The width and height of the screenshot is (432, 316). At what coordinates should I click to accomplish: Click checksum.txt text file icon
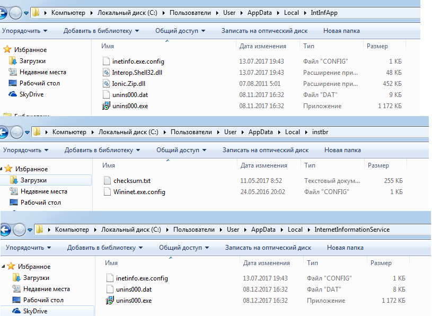pyautogui.click(x=107, y=180)
